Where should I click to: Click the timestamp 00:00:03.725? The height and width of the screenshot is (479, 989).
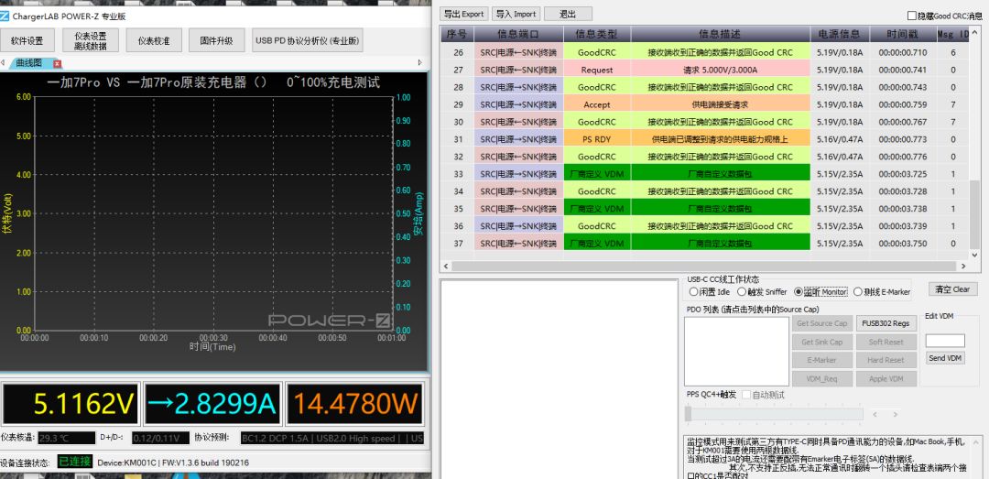point(903,174)
